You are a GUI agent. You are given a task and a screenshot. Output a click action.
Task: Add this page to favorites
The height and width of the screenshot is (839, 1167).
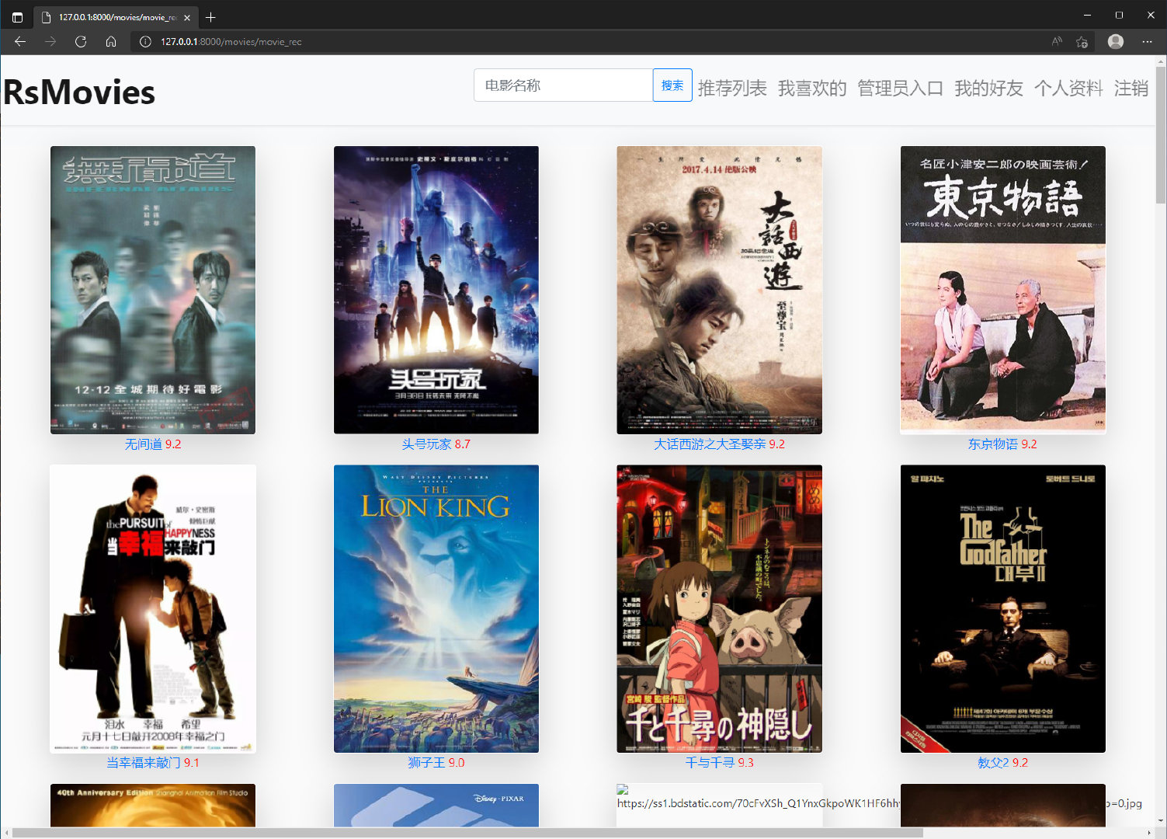pos(1082,42)
